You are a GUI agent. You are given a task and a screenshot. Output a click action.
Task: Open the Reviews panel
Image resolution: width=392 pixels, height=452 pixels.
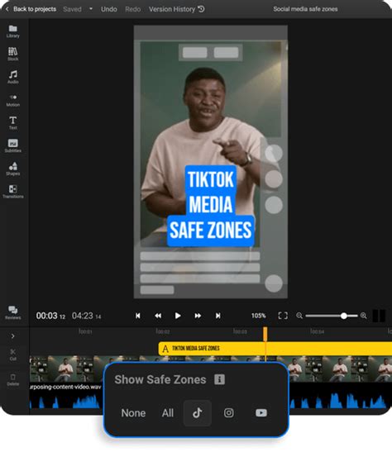click(13, 313)
